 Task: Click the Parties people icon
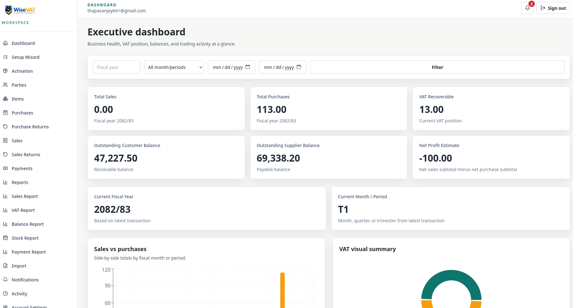[x=5, y=85]
